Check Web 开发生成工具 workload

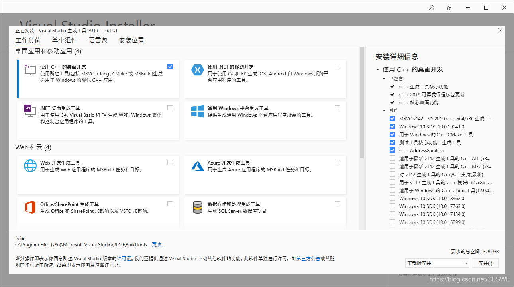[x=170, y=162]
